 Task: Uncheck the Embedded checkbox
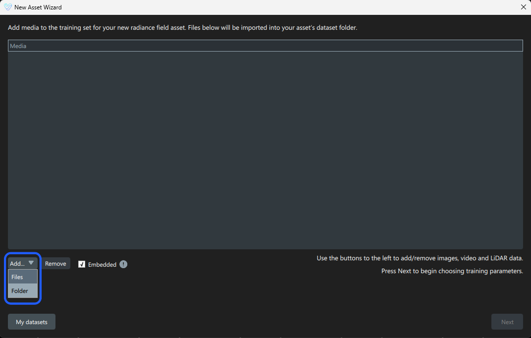[82, 264]
